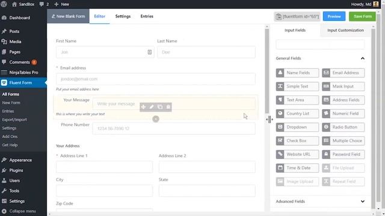Go to New Form submenu
The width and height of the screenshot is (385, 216).
(11, 103)
